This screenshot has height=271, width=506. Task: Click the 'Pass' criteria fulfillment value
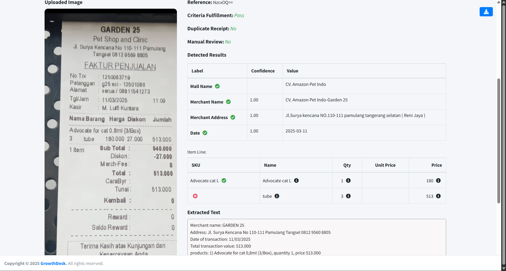[x=239, y=16]
